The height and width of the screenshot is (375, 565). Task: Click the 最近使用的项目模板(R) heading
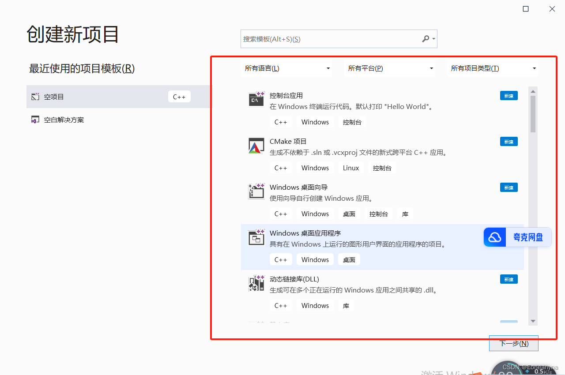coord(82,68)
